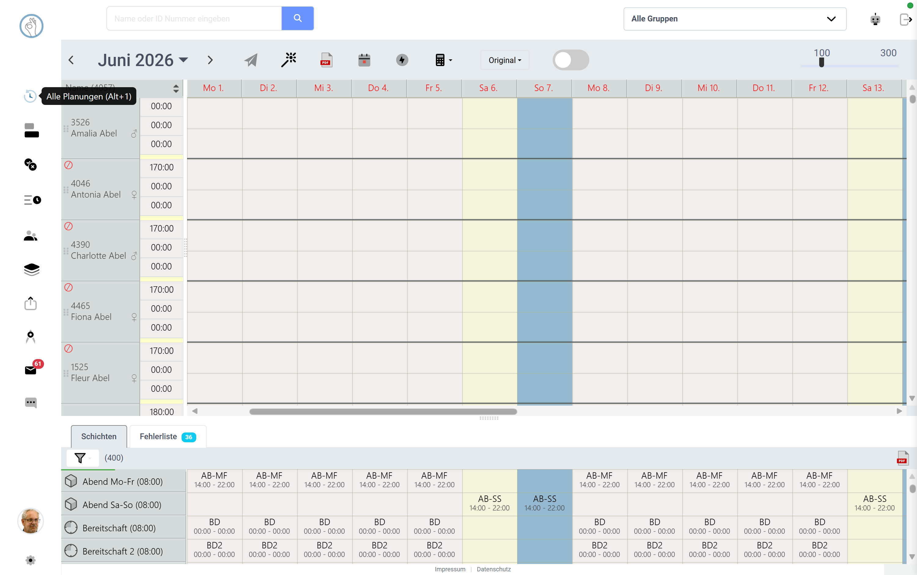Export plan with toolbar PDF icon

click(x=326, y=60)
